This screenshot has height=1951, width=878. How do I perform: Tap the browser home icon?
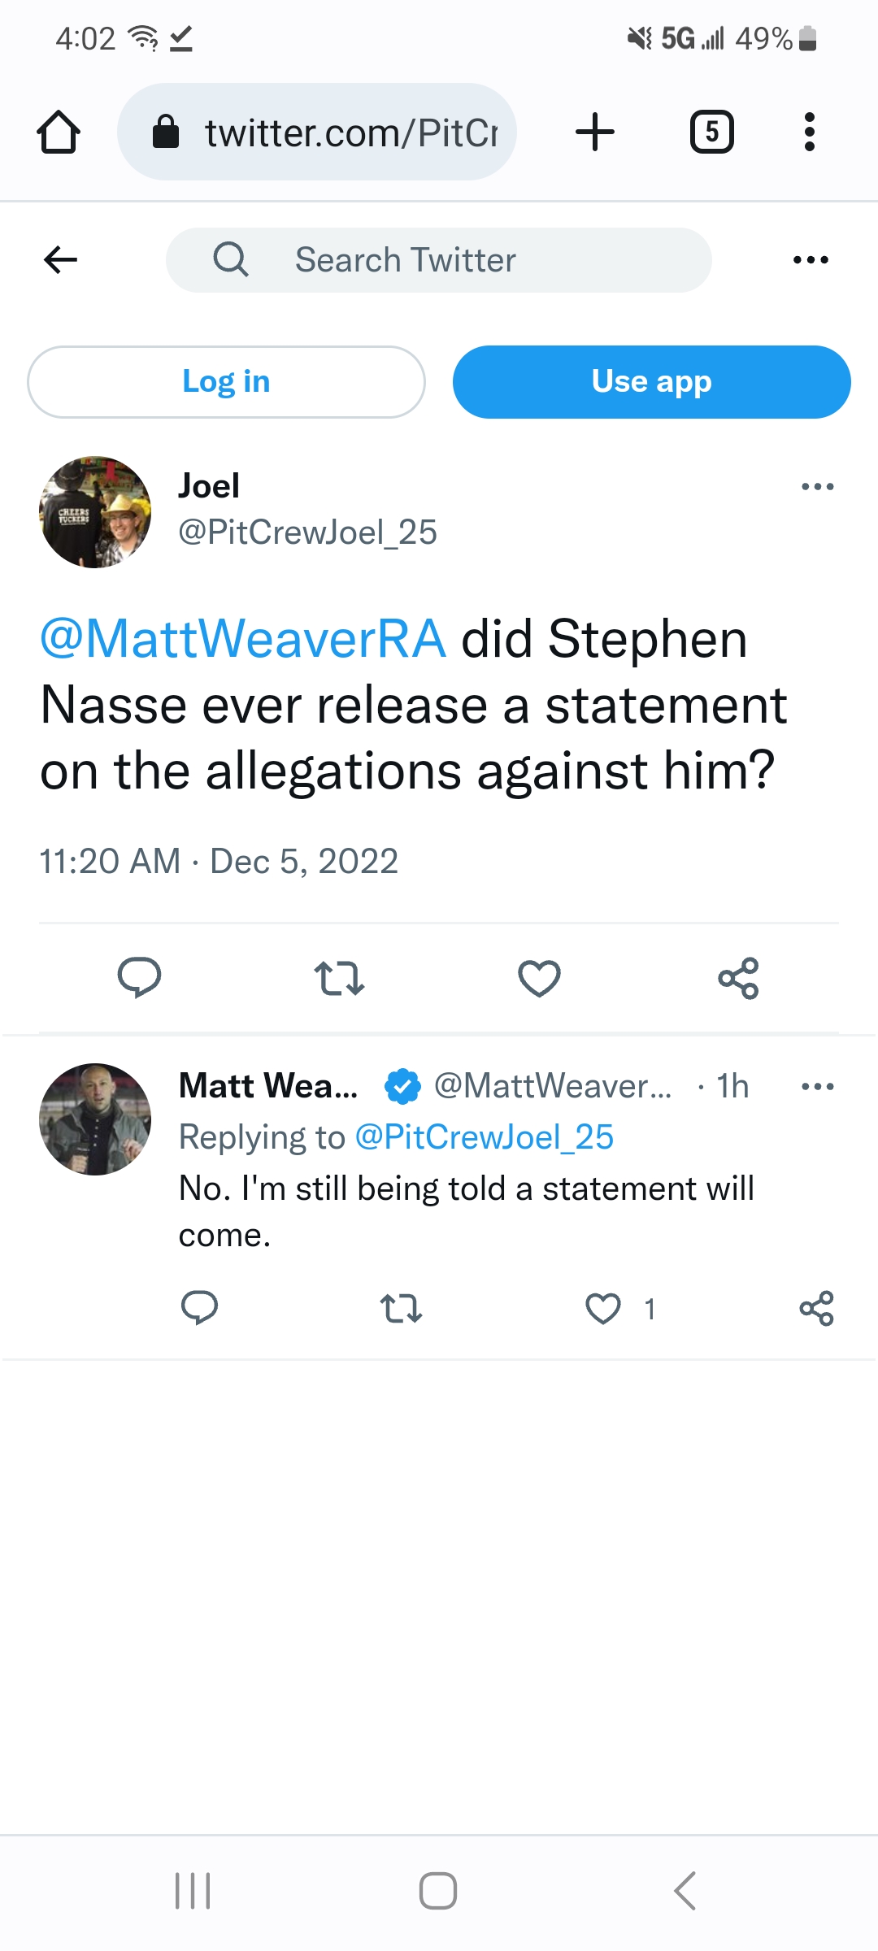(x=59, y=133)
